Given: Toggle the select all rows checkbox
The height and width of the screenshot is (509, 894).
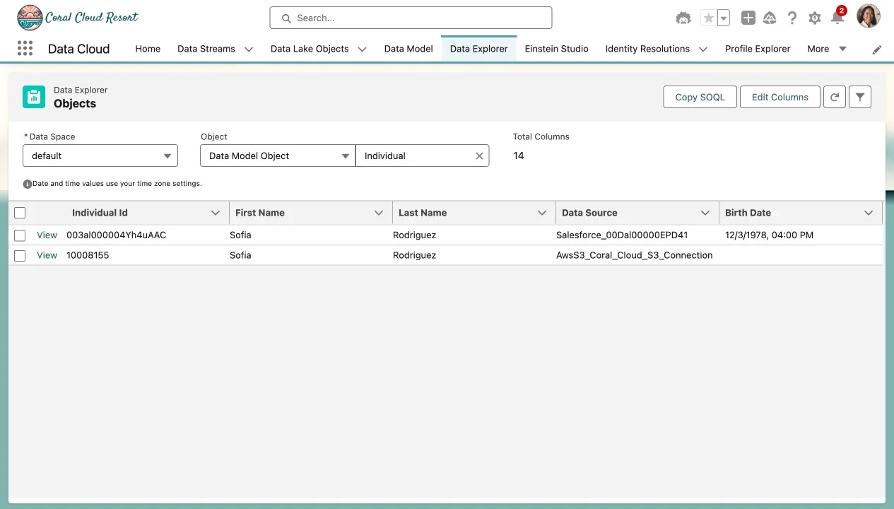Looking at the screenshot, I should tap(20, 213).
